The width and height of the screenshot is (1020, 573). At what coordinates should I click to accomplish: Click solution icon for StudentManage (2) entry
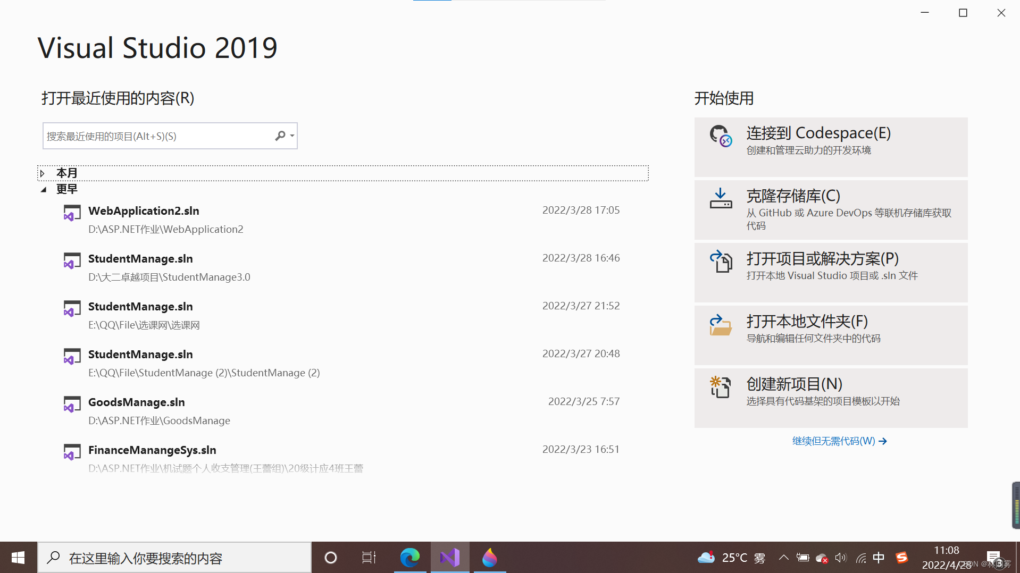pyautogui.click(x=72, y=356)
